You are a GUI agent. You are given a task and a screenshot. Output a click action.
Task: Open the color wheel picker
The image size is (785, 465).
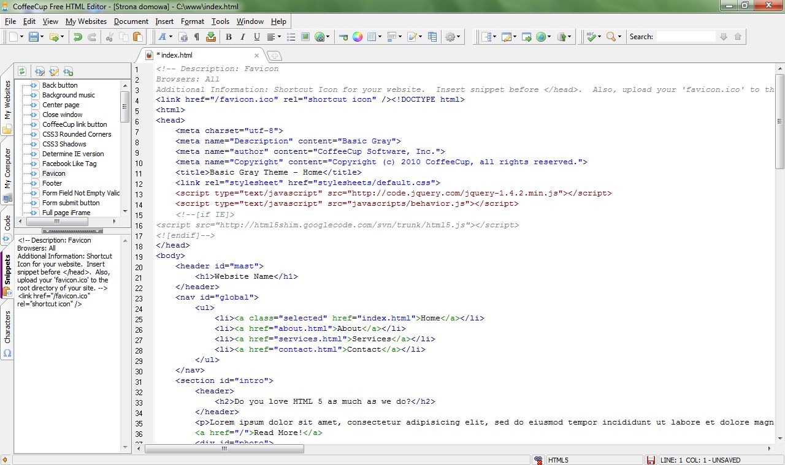(x=357, y=37)
